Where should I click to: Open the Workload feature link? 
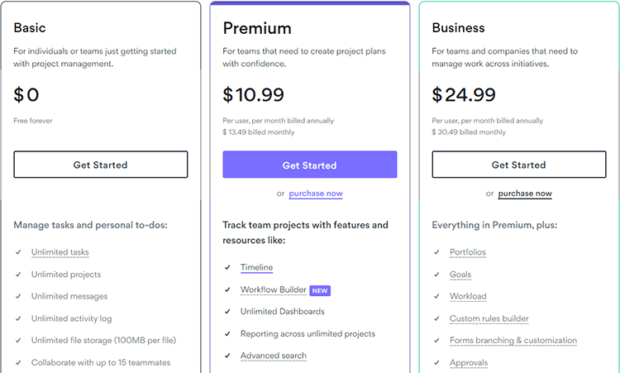[468, 296]
